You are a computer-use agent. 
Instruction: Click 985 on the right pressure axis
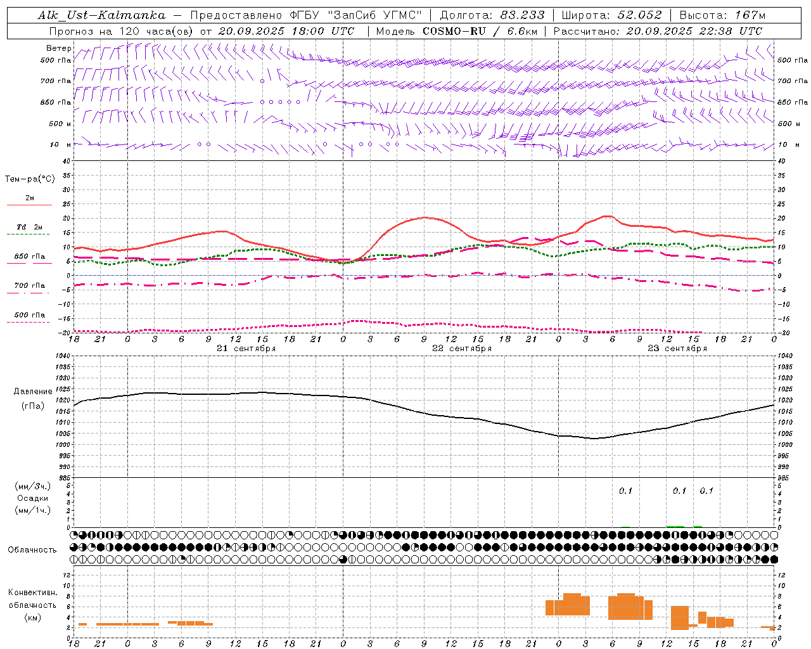783,478
